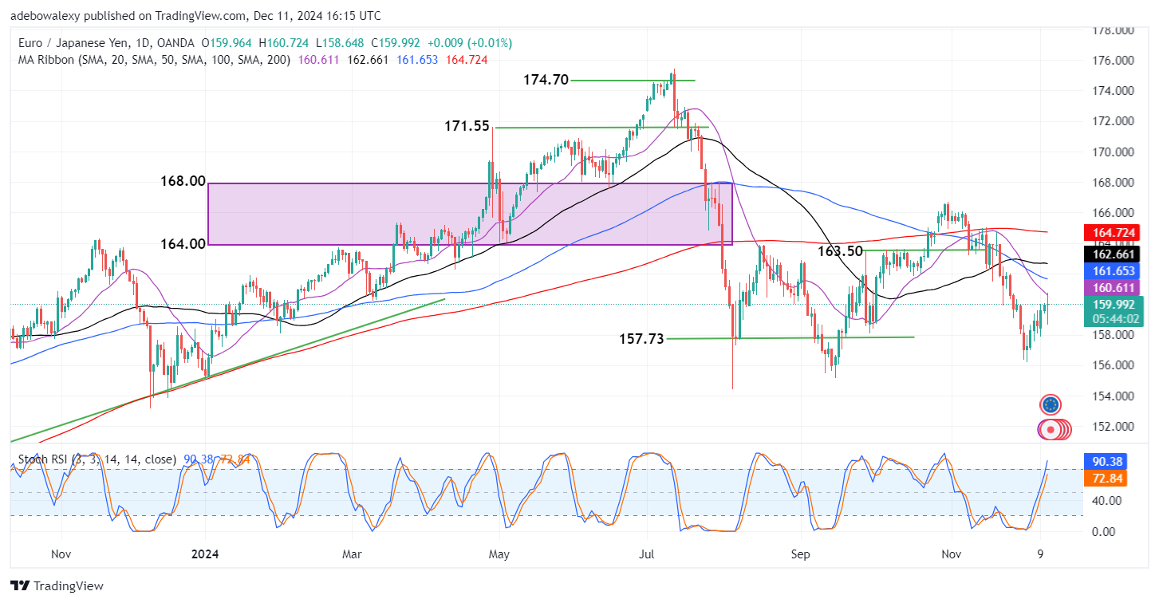Viewport: 1159px width, 603px height.
Task: Click the 178.000 price axis label
Action: (1114, 30)
